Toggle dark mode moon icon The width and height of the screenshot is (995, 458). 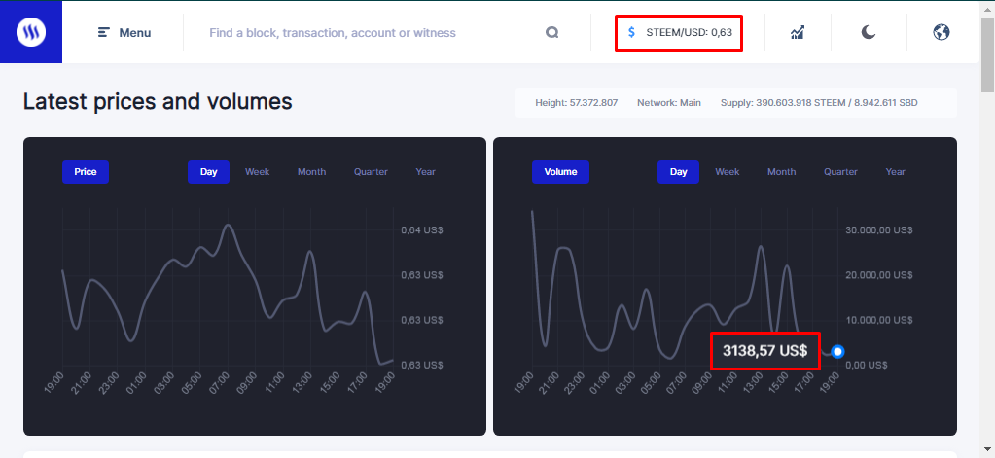pos(869,33)
